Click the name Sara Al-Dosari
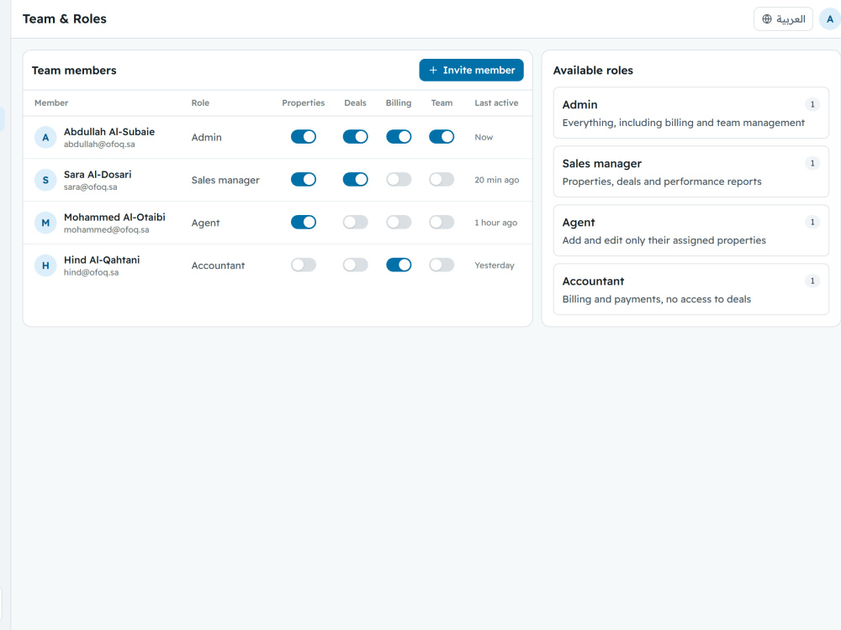This screenshot has height=630, width=841. pos(98,175)
